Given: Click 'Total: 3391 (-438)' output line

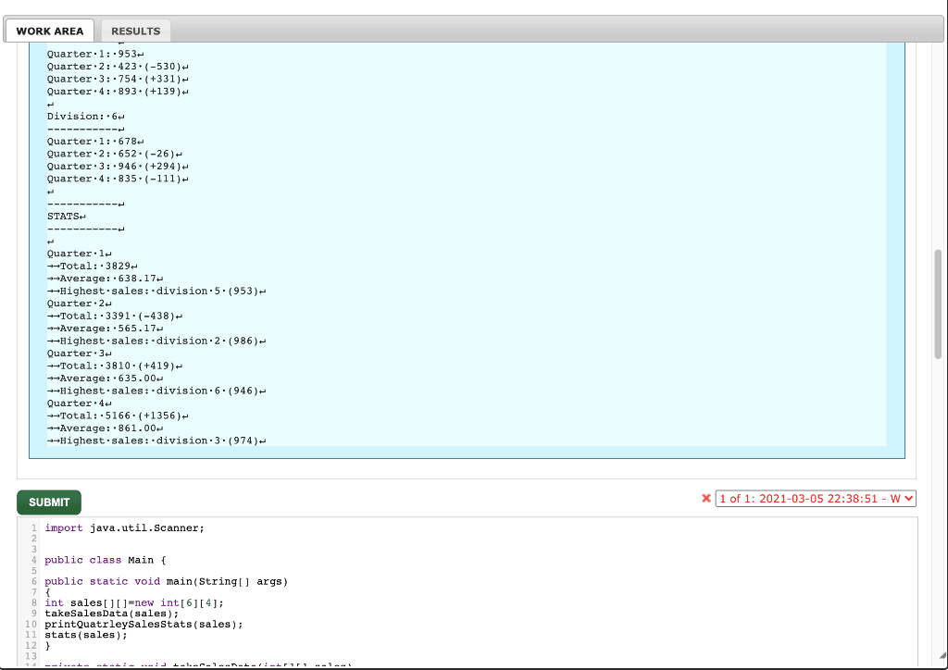Looking at the screenshot, I should pyautogui.click(x=115, y=316).
